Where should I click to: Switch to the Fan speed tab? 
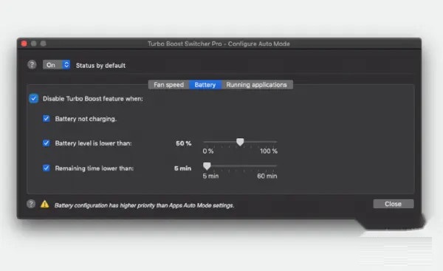pyautogui.click(x=168, y=85)
